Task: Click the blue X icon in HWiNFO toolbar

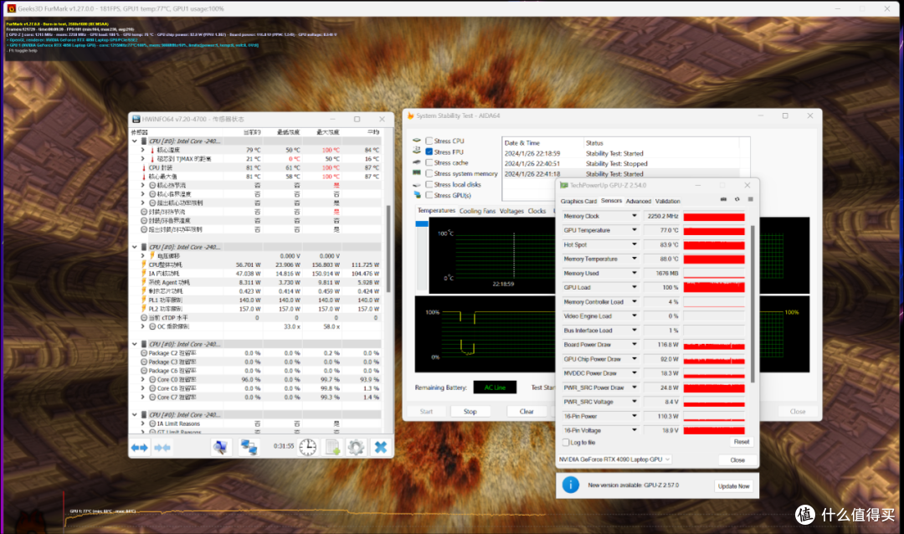Action: coord(381,447)
